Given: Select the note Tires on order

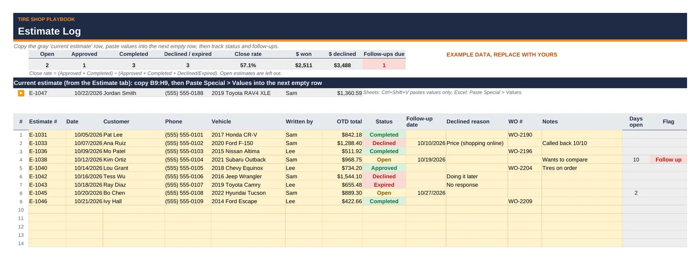Looking at the screenshot, I should tap(581, 168).
